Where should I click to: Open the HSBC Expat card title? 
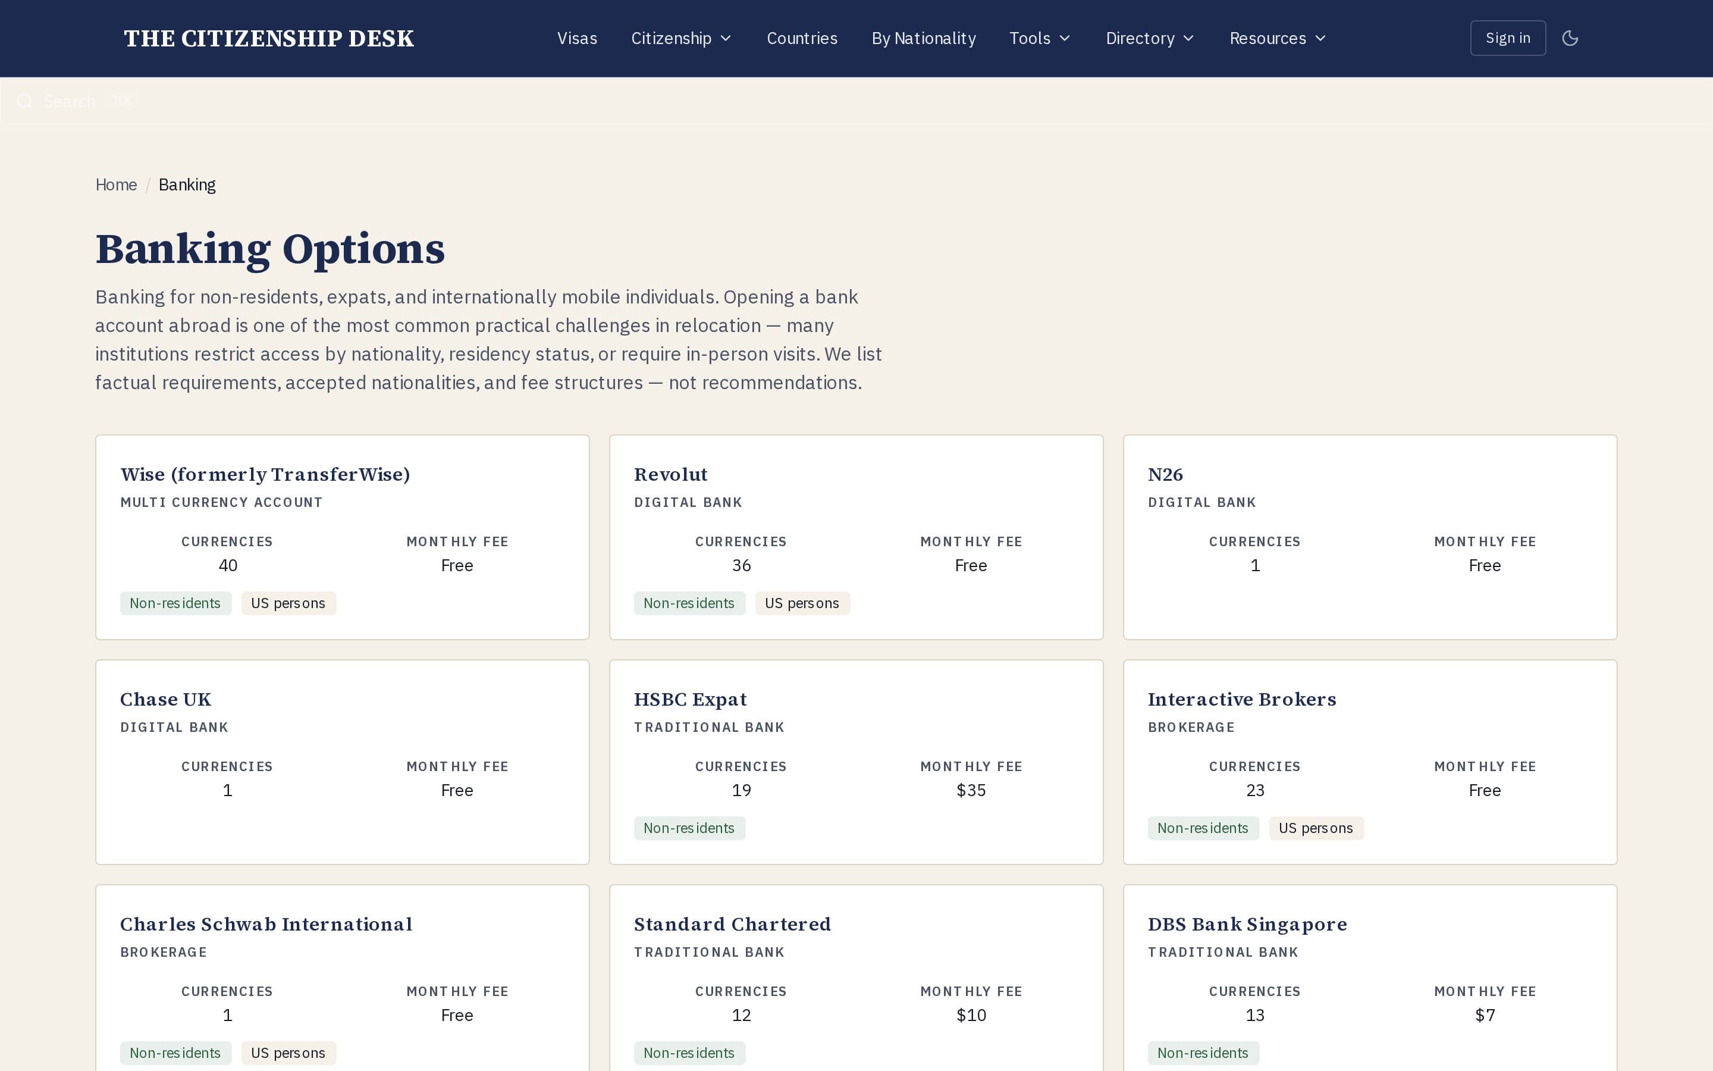(690, 699)
